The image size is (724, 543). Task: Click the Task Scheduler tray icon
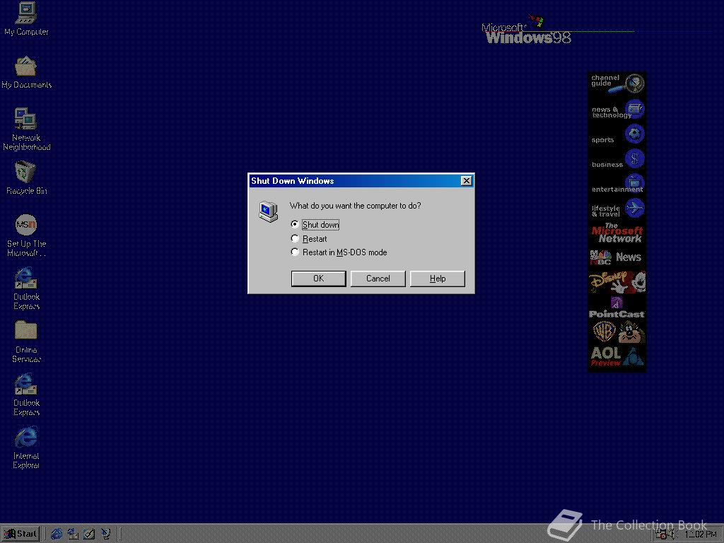click(662, 535)
